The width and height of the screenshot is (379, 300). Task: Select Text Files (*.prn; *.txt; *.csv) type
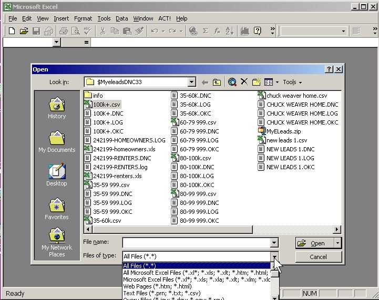[x=197, y=293]
